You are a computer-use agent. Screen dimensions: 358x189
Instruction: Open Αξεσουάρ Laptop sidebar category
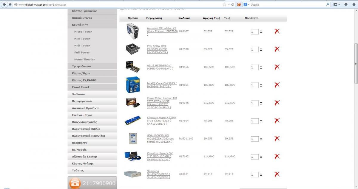coord(92,157)
